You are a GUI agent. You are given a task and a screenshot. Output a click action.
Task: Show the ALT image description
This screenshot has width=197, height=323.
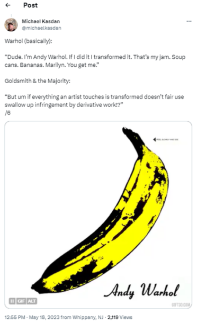(x=32, y=301)
